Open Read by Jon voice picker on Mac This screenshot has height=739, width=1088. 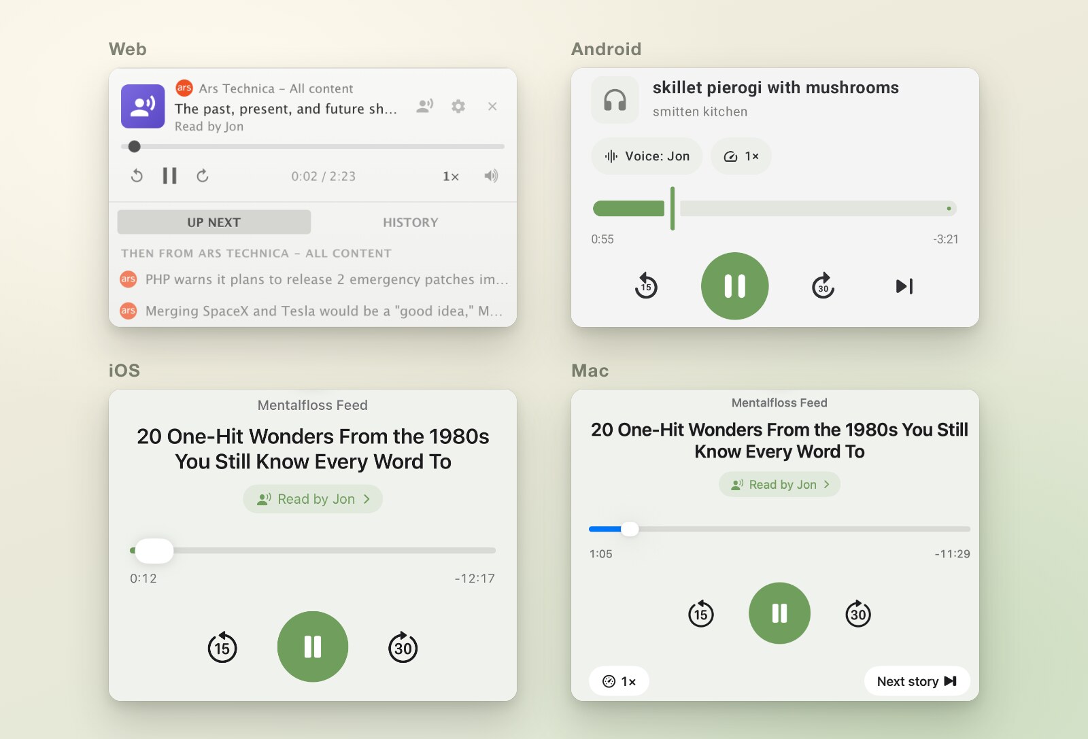click(780, 485)
